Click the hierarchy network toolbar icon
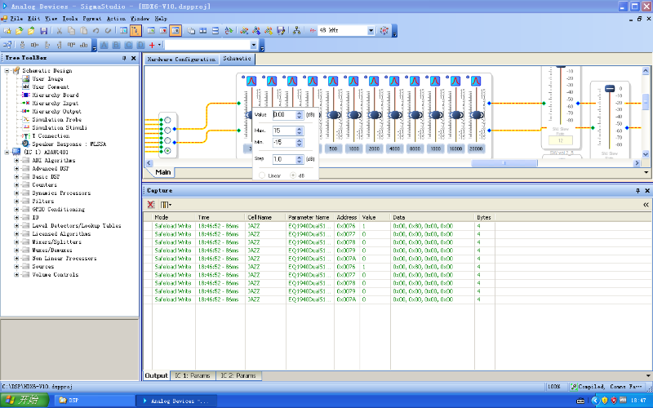 click(x=296, y=30)
